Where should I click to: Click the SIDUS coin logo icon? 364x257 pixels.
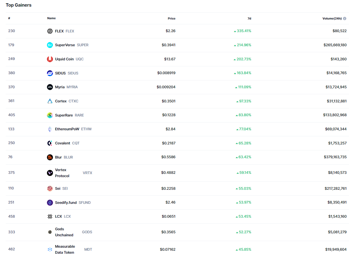[50, 73]
